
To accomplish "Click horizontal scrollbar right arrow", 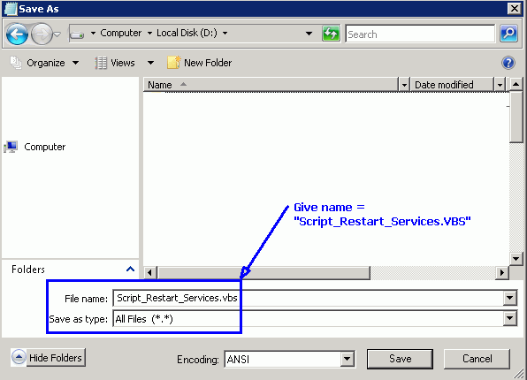I will tap(502, 272).
